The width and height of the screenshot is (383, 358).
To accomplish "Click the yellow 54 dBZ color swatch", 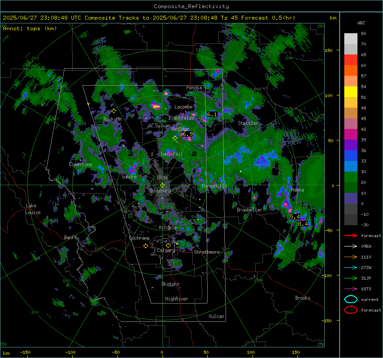I will click(351, 92).
